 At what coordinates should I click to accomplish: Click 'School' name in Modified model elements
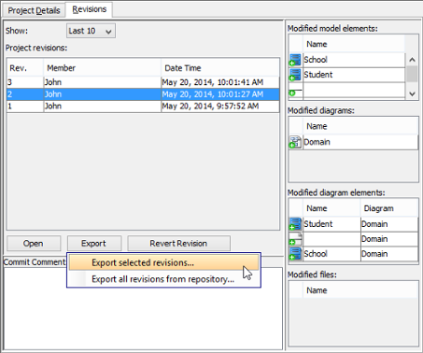[x=316, y=60]
